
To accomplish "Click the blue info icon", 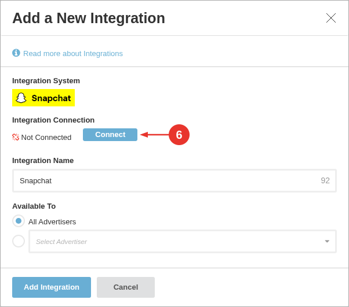I will click(16, 53).
